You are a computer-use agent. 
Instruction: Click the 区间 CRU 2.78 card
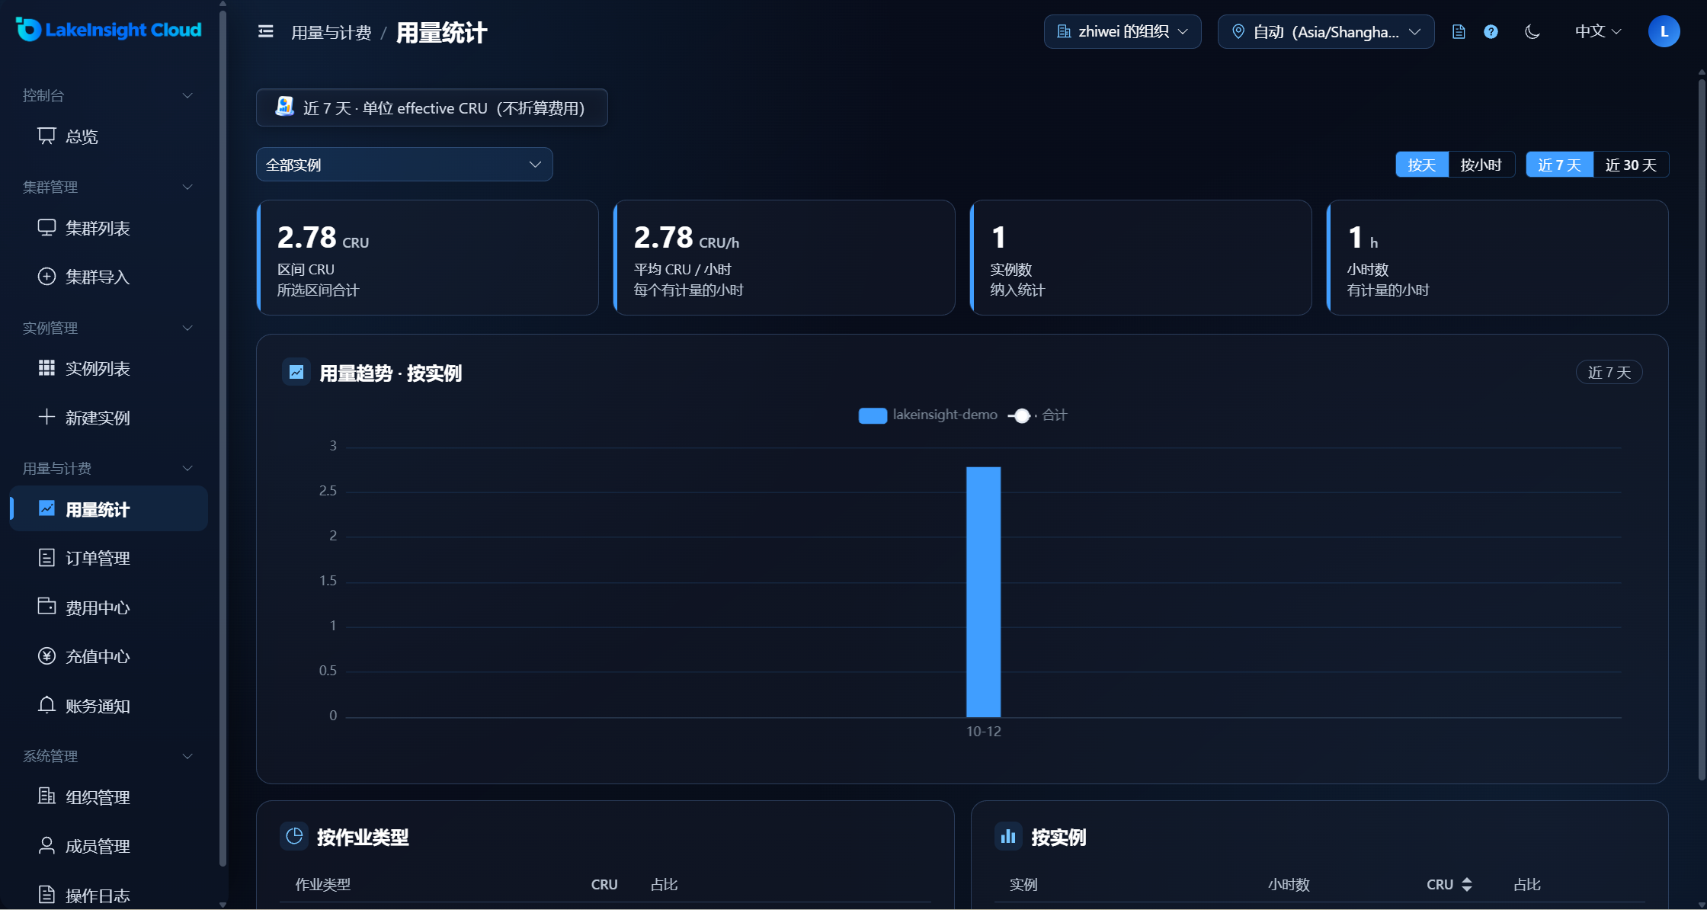428,258
